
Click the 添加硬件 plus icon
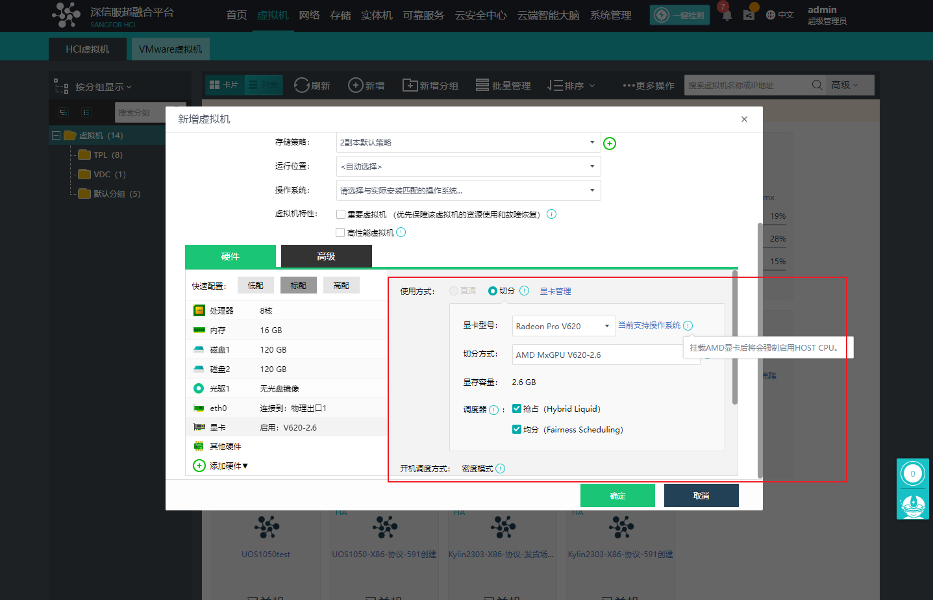point(199,466)
